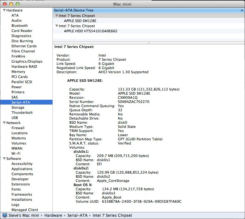Select Graphics/Displays in the sidebar
The width and height of the screenshot is (245, 219).
(27, 61)
